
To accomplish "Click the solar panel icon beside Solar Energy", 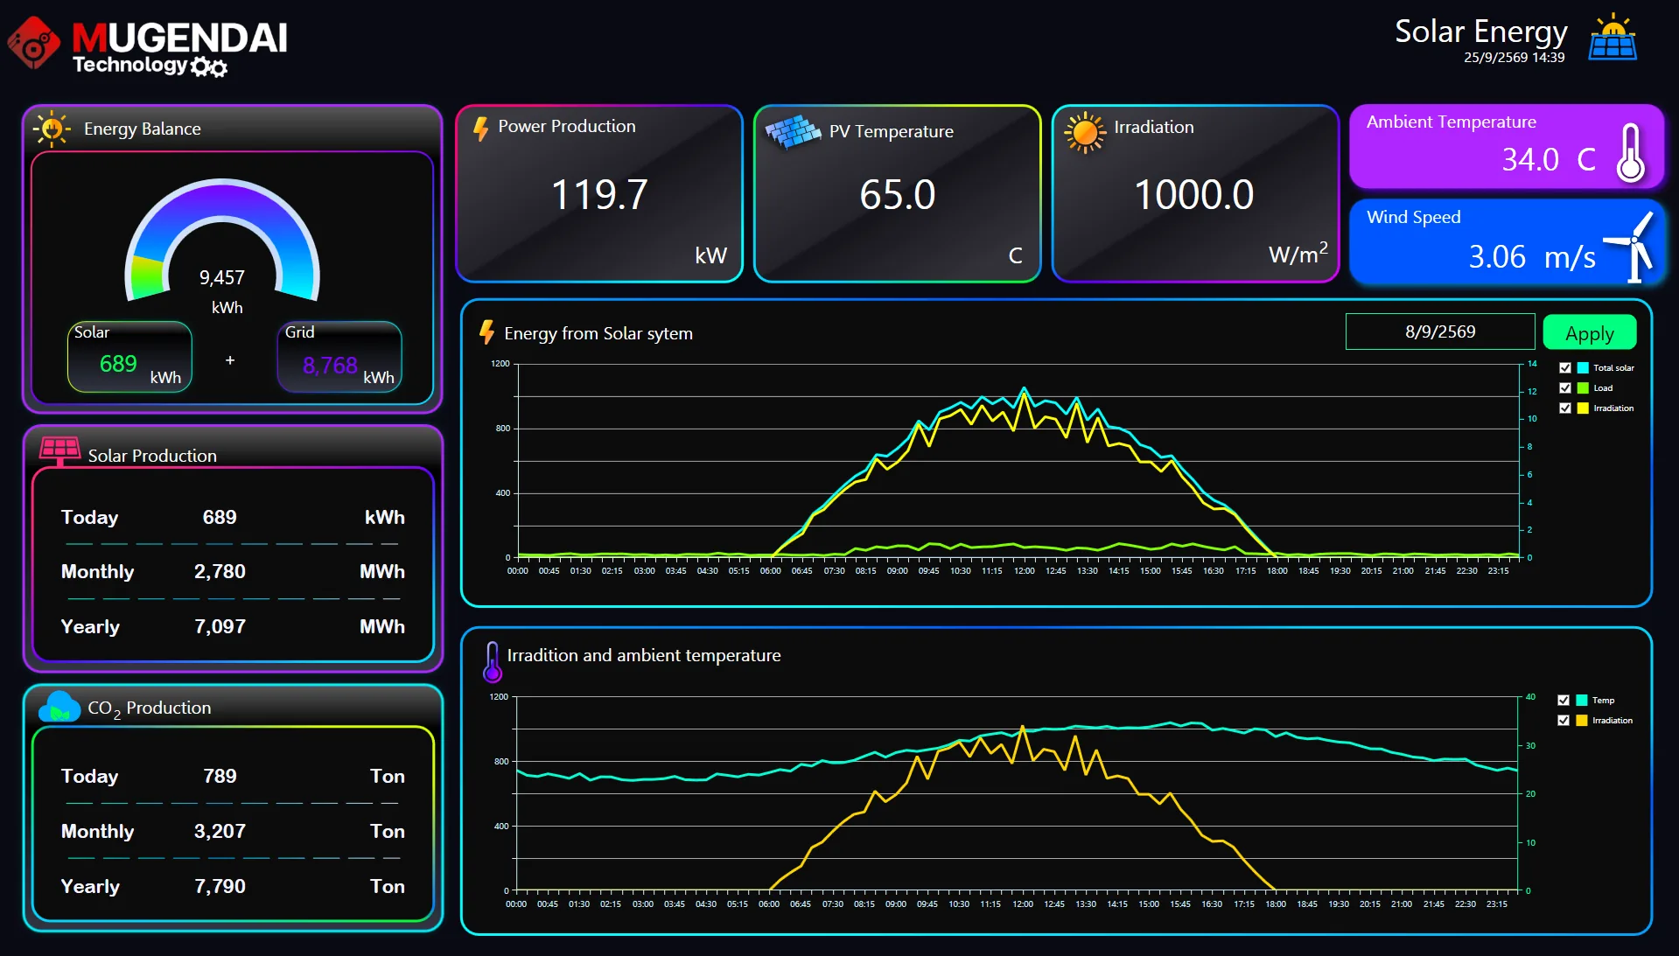I will (x=1613, y=38).
